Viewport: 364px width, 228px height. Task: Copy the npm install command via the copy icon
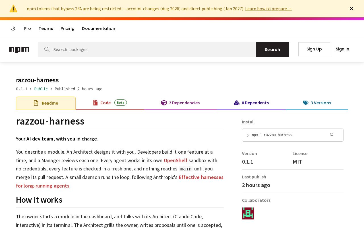pos(332,135)
